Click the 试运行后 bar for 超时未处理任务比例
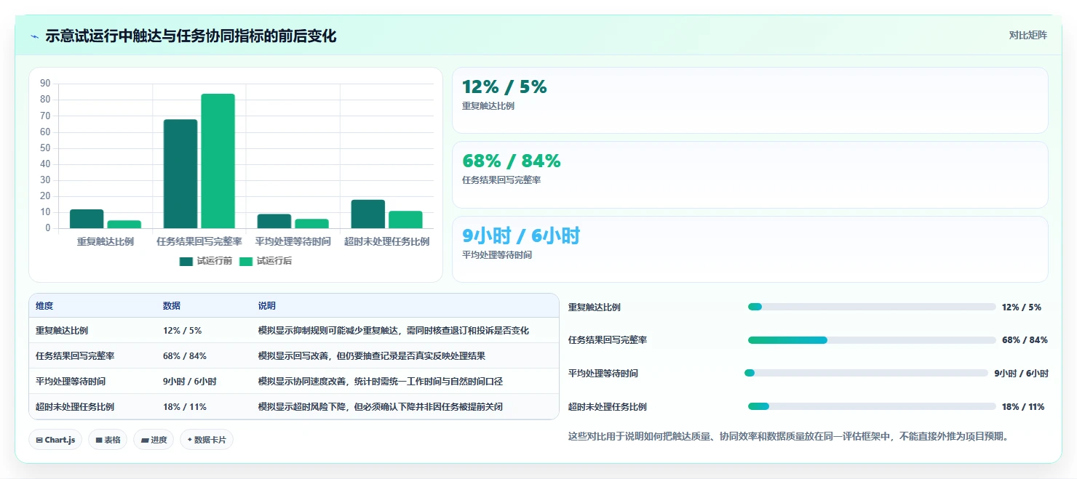Image resolution: width=1077 pixels, height=479 pixels. (405, 220)
